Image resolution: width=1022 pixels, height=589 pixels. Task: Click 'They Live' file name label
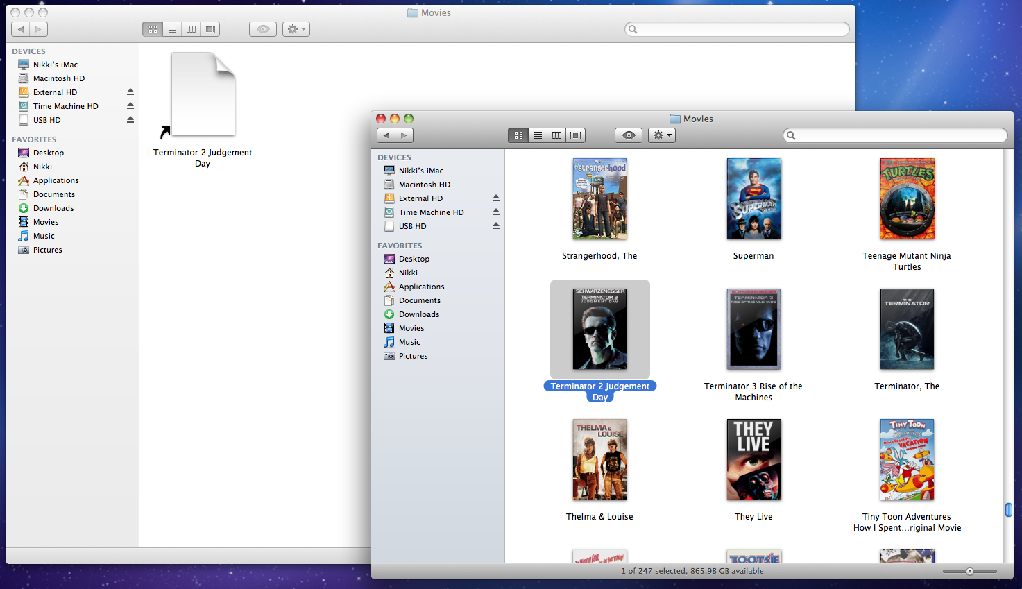753,517
